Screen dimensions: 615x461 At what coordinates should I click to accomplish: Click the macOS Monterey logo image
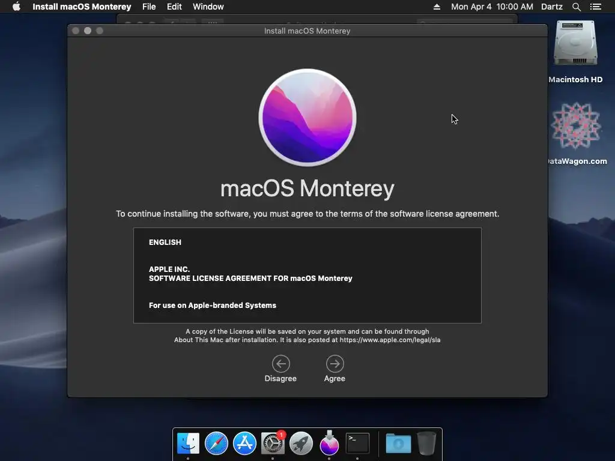(307, 117)
